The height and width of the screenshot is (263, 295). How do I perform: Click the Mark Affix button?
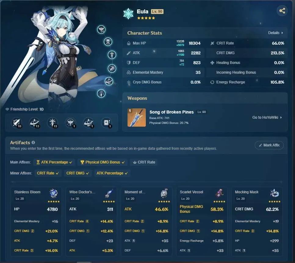click(269, 145)
